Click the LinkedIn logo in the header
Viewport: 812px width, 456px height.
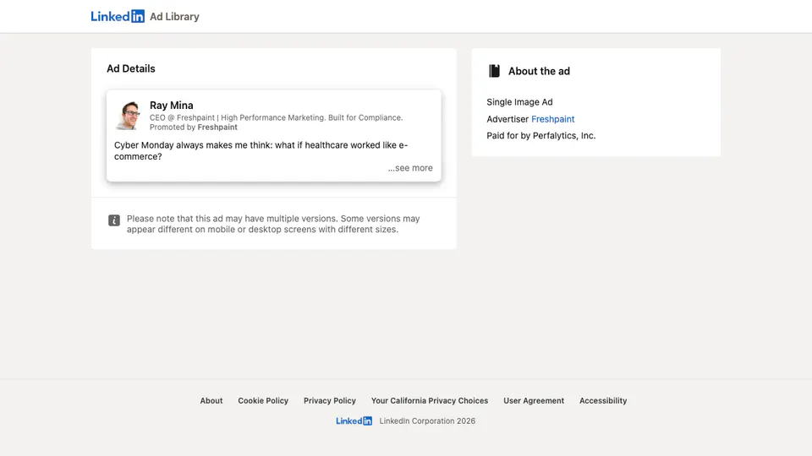[118, 17]
